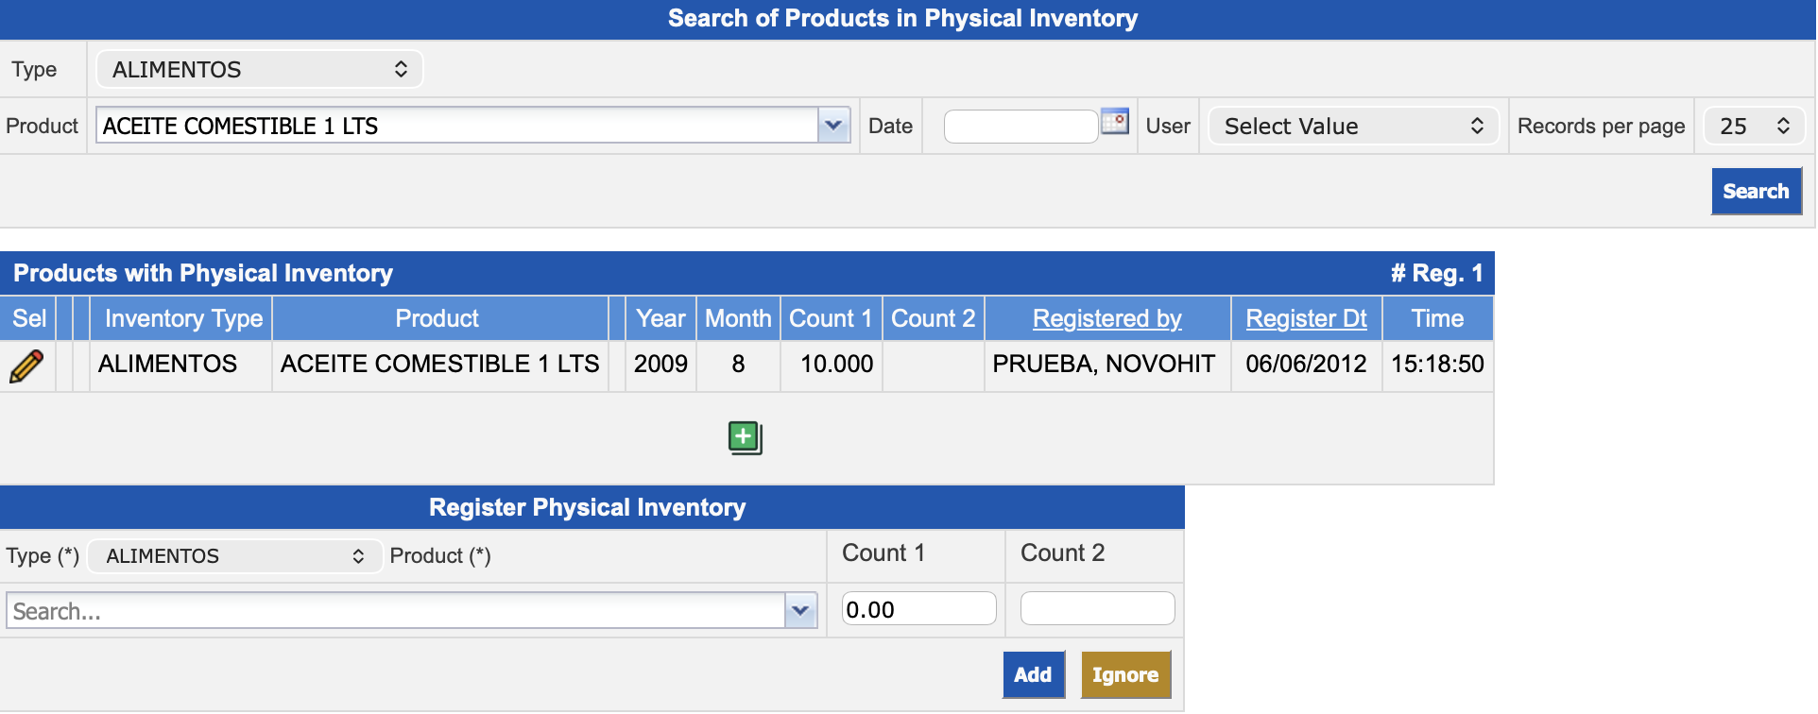Image resolution: width=1818 pixels, height=714 pixels.
Task: Change Records per page dropdown
Action: [1753, 127]
